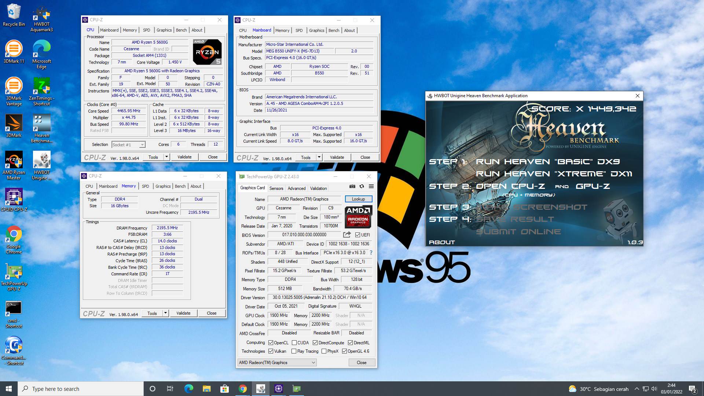
Task: Open Microsoft Store taskbar icon
Action: click(224, 389)
